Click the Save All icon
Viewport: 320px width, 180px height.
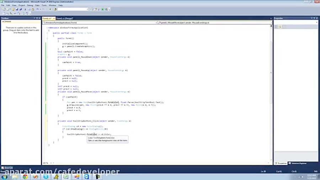point(21,9)
